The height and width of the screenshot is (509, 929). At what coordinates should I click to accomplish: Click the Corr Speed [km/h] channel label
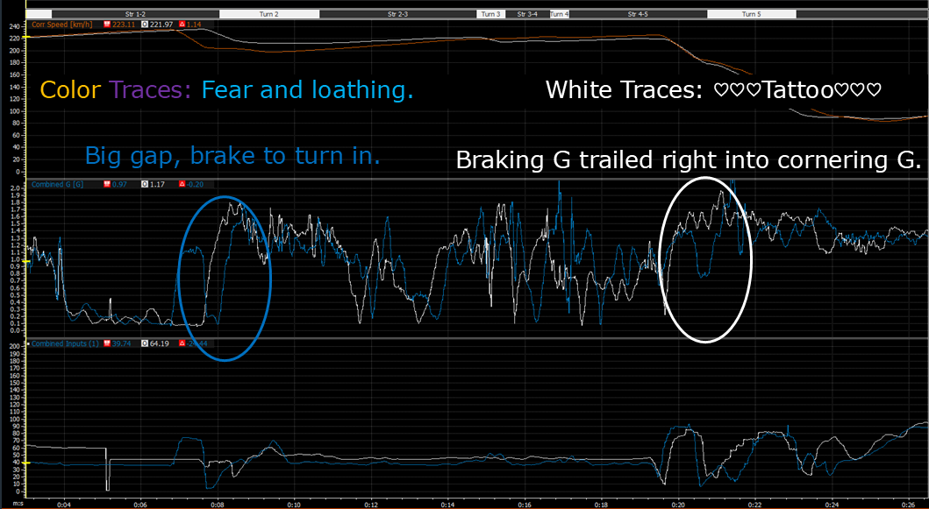point(62,25)
